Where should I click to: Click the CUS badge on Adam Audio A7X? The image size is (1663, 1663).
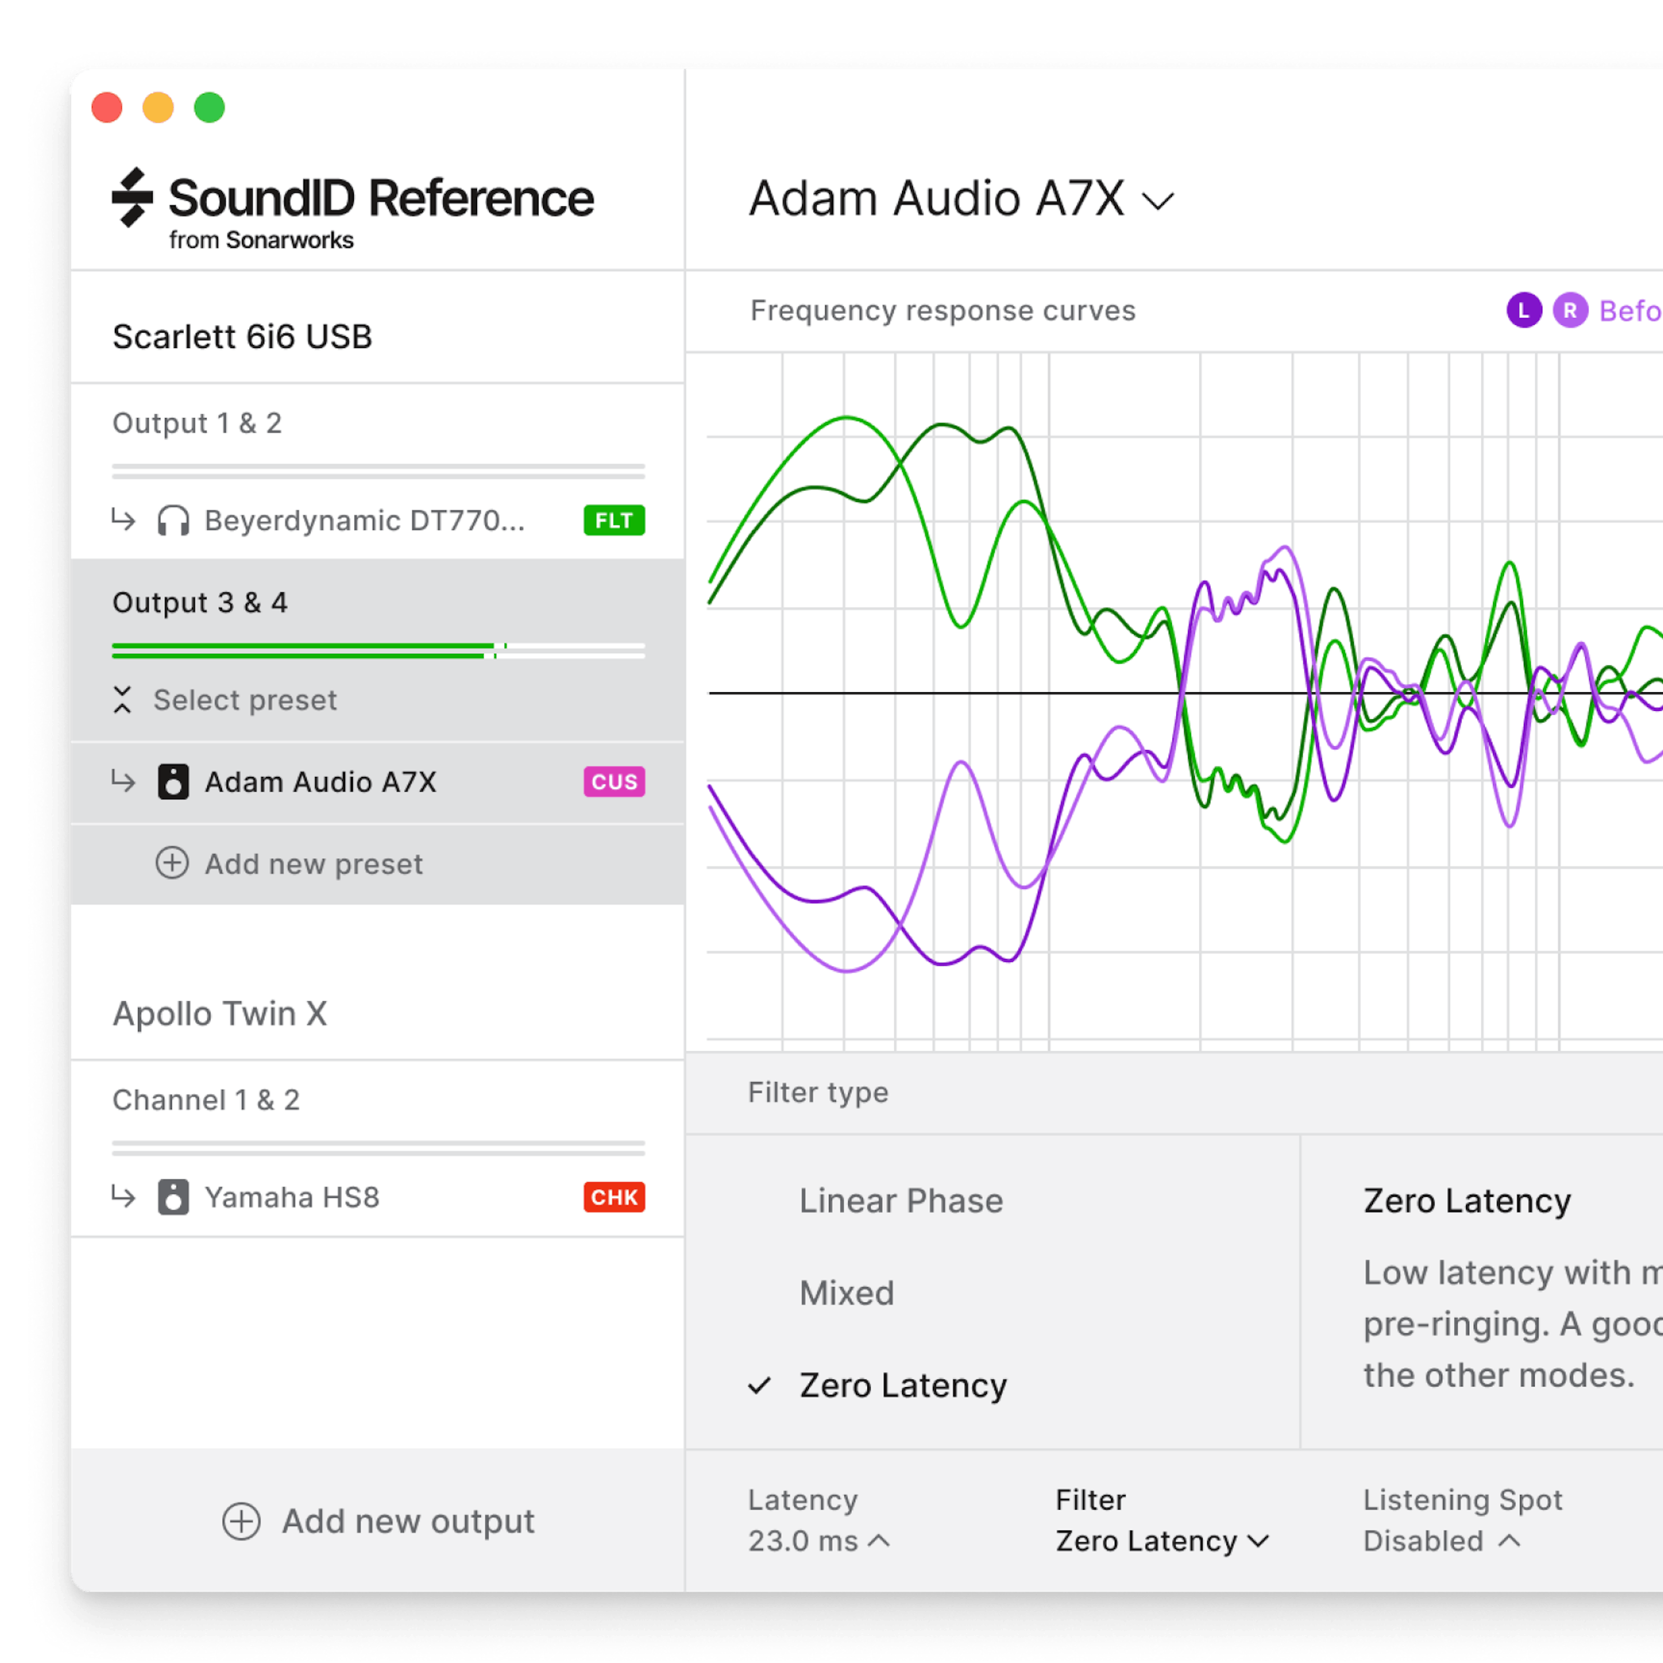(x=614, y=782)
